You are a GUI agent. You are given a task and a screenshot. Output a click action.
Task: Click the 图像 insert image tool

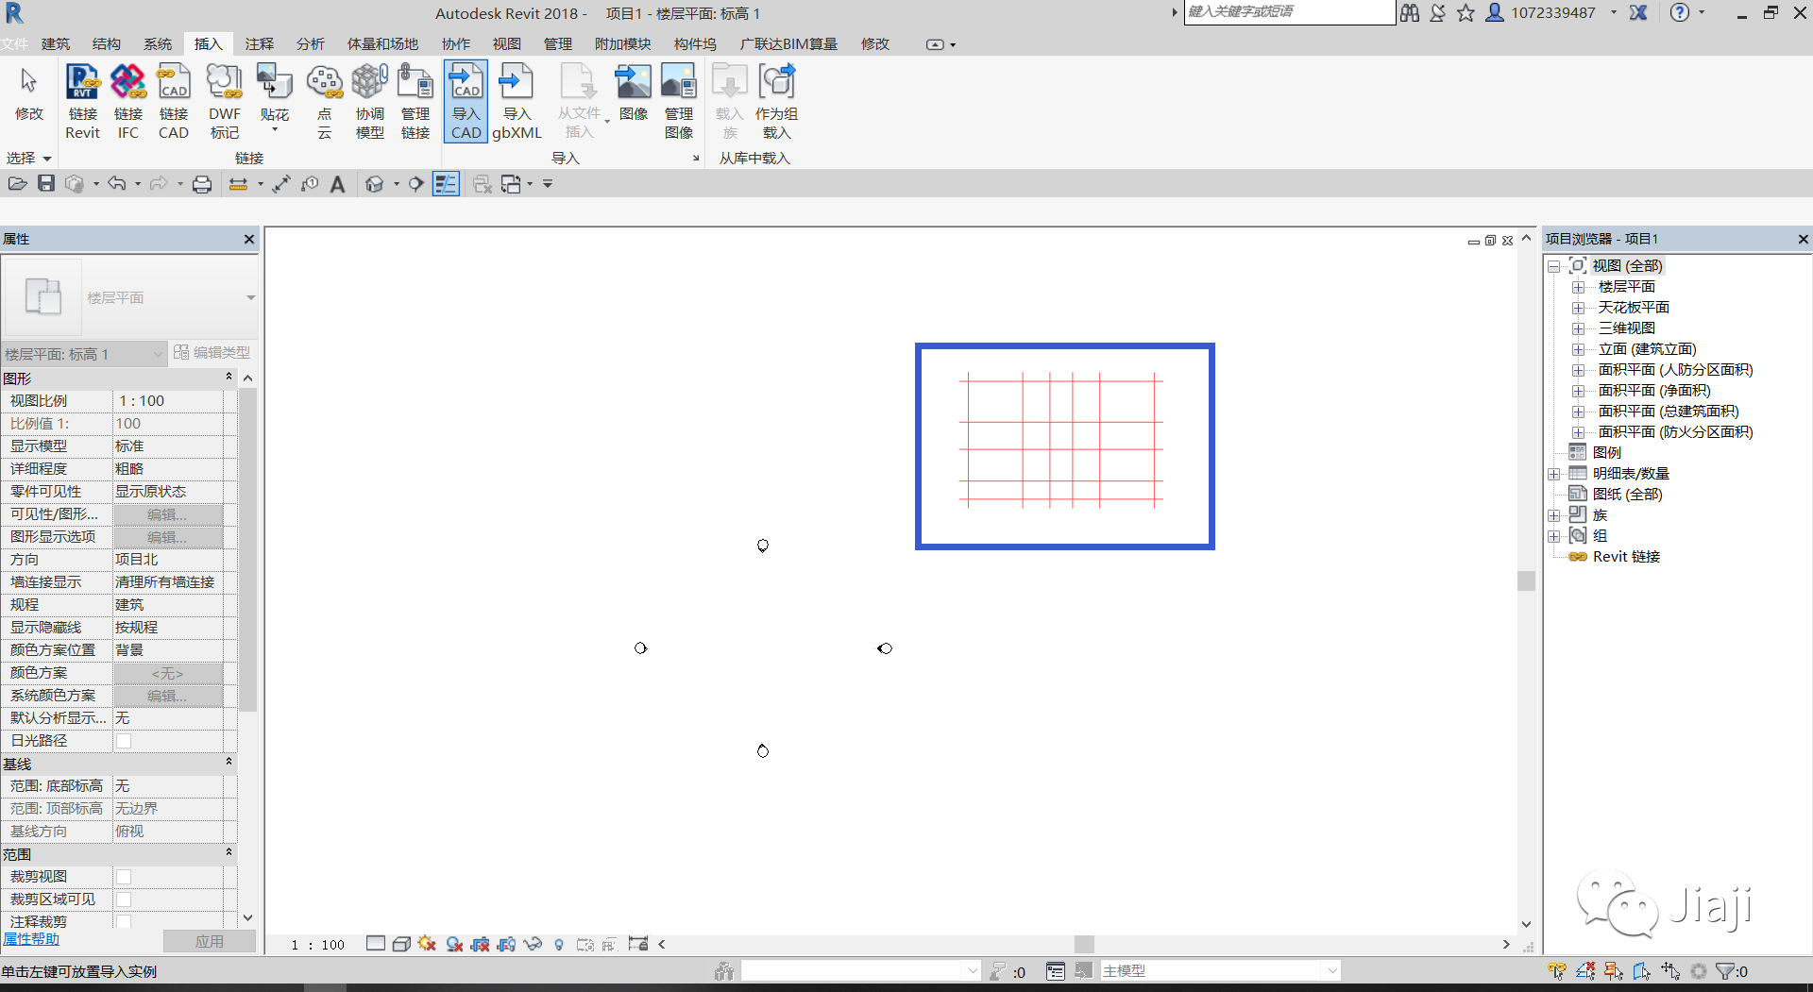click(634, 94)
